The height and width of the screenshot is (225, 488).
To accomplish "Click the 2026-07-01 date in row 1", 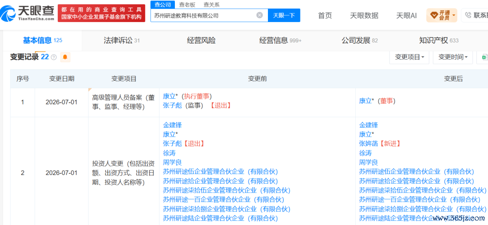I will pyautogui.click(x=61, y=102).
